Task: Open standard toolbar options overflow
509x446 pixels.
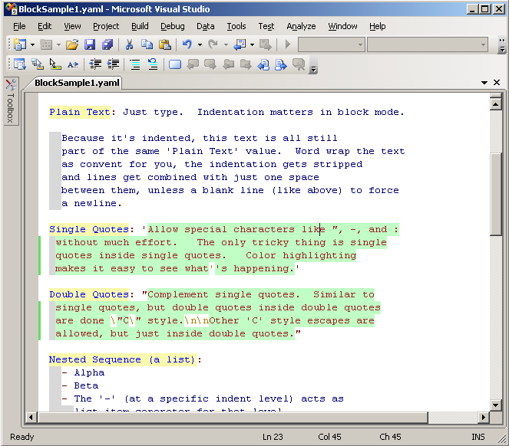Action: [502, 45]
